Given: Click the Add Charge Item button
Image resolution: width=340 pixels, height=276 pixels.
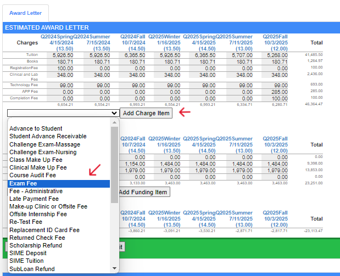Looking at the screenshot, I should (x=146, y=112).
